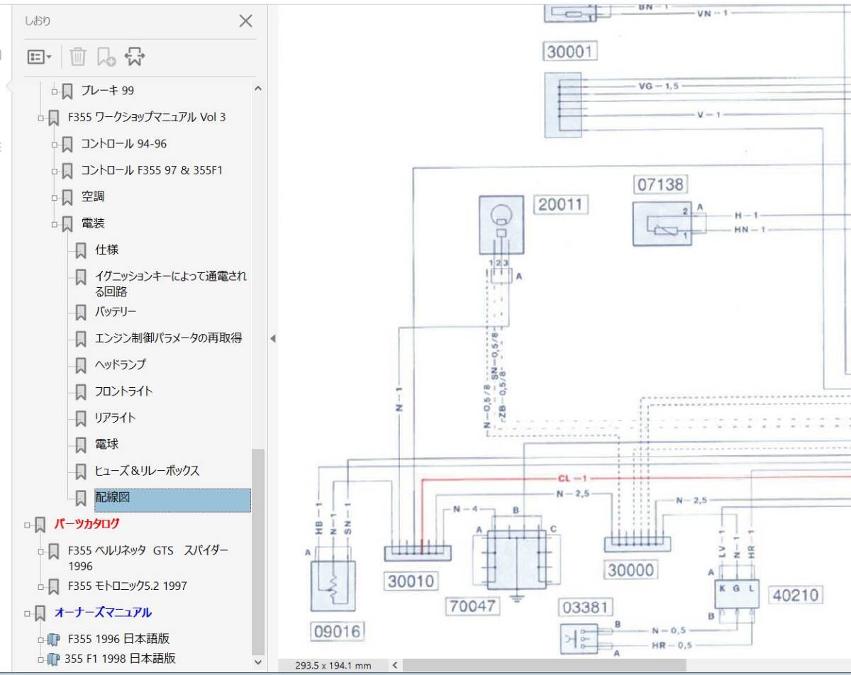Expand the 355 F1 1998 日本語版 node
This screenshot has height=675, width=851.
(41, 660)
